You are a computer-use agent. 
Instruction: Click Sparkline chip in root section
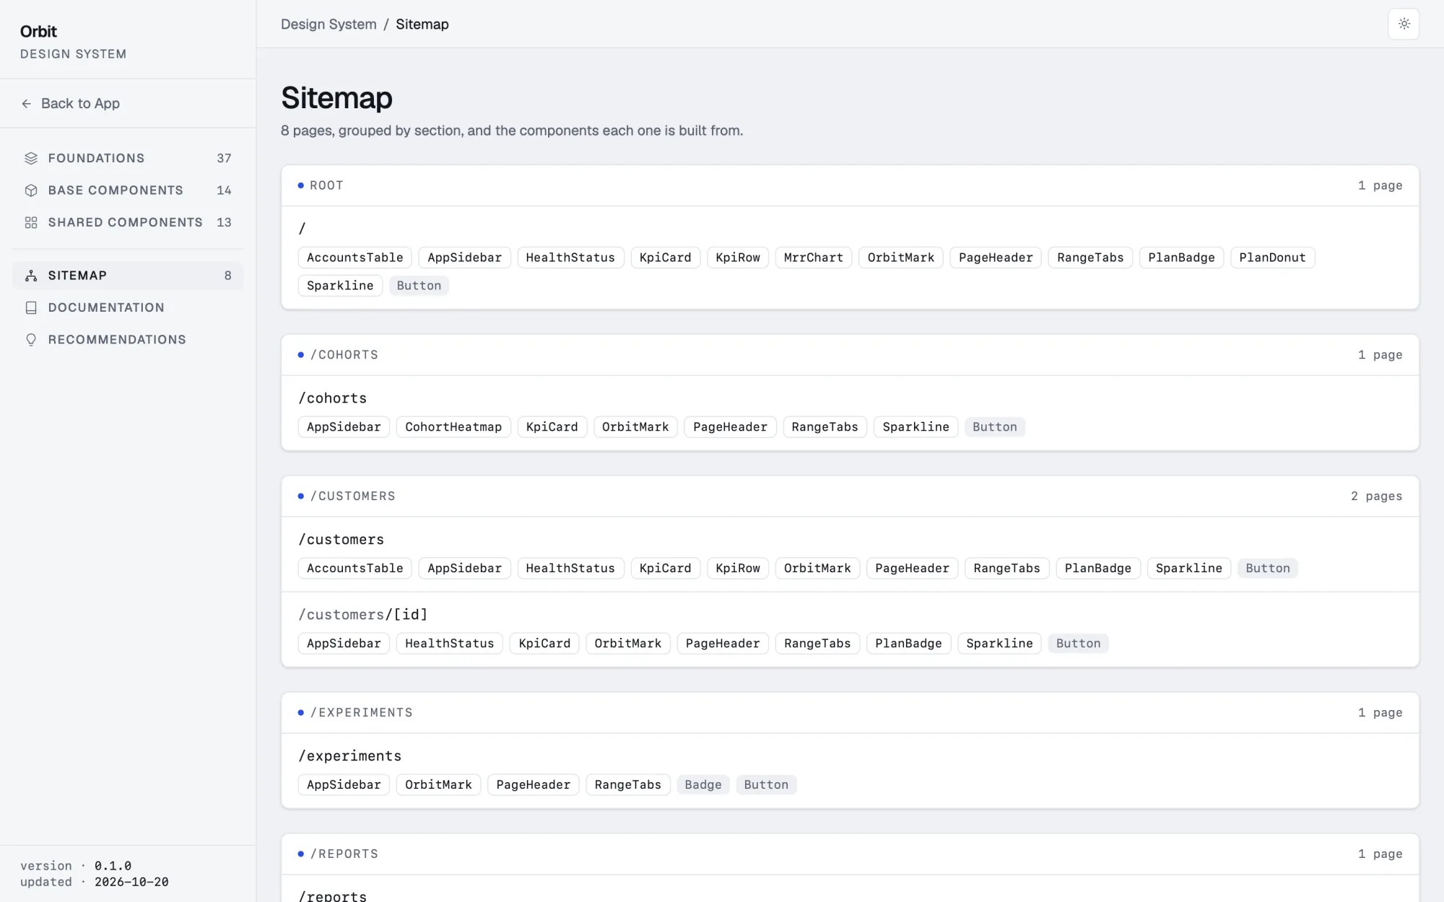(340, 286)
